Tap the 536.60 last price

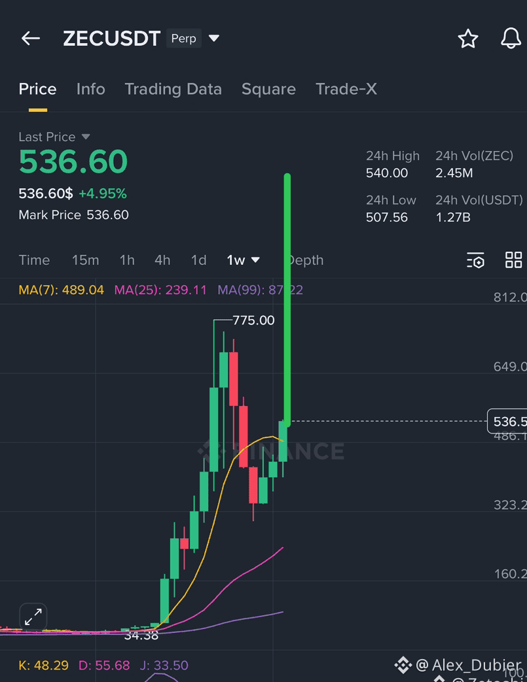[x=73, y=162]
